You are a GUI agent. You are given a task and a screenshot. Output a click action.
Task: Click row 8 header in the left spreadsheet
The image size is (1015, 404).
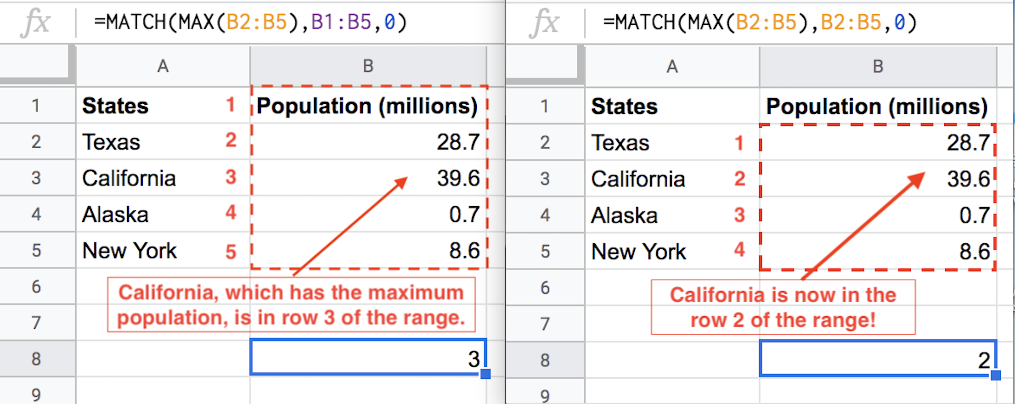[37, 359]
